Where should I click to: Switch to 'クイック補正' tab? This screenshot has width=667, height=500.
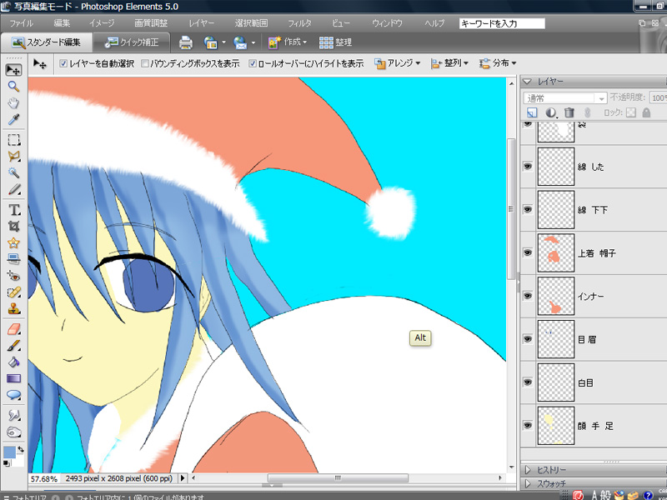(132, 42)
